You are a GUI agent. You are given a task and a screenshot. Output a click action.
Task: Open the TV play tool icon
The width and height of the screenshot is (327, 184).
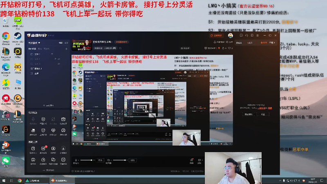click(x=63, y=130)
